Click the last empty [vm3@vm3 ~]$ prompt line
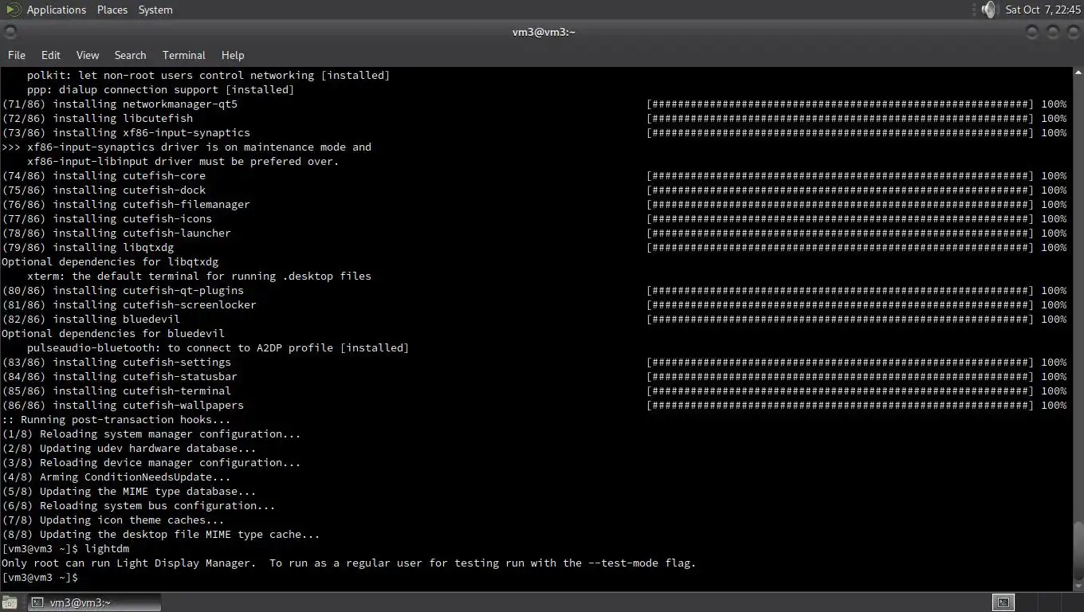The width and height of the screenshot is (1084, 612). point(40,578)
